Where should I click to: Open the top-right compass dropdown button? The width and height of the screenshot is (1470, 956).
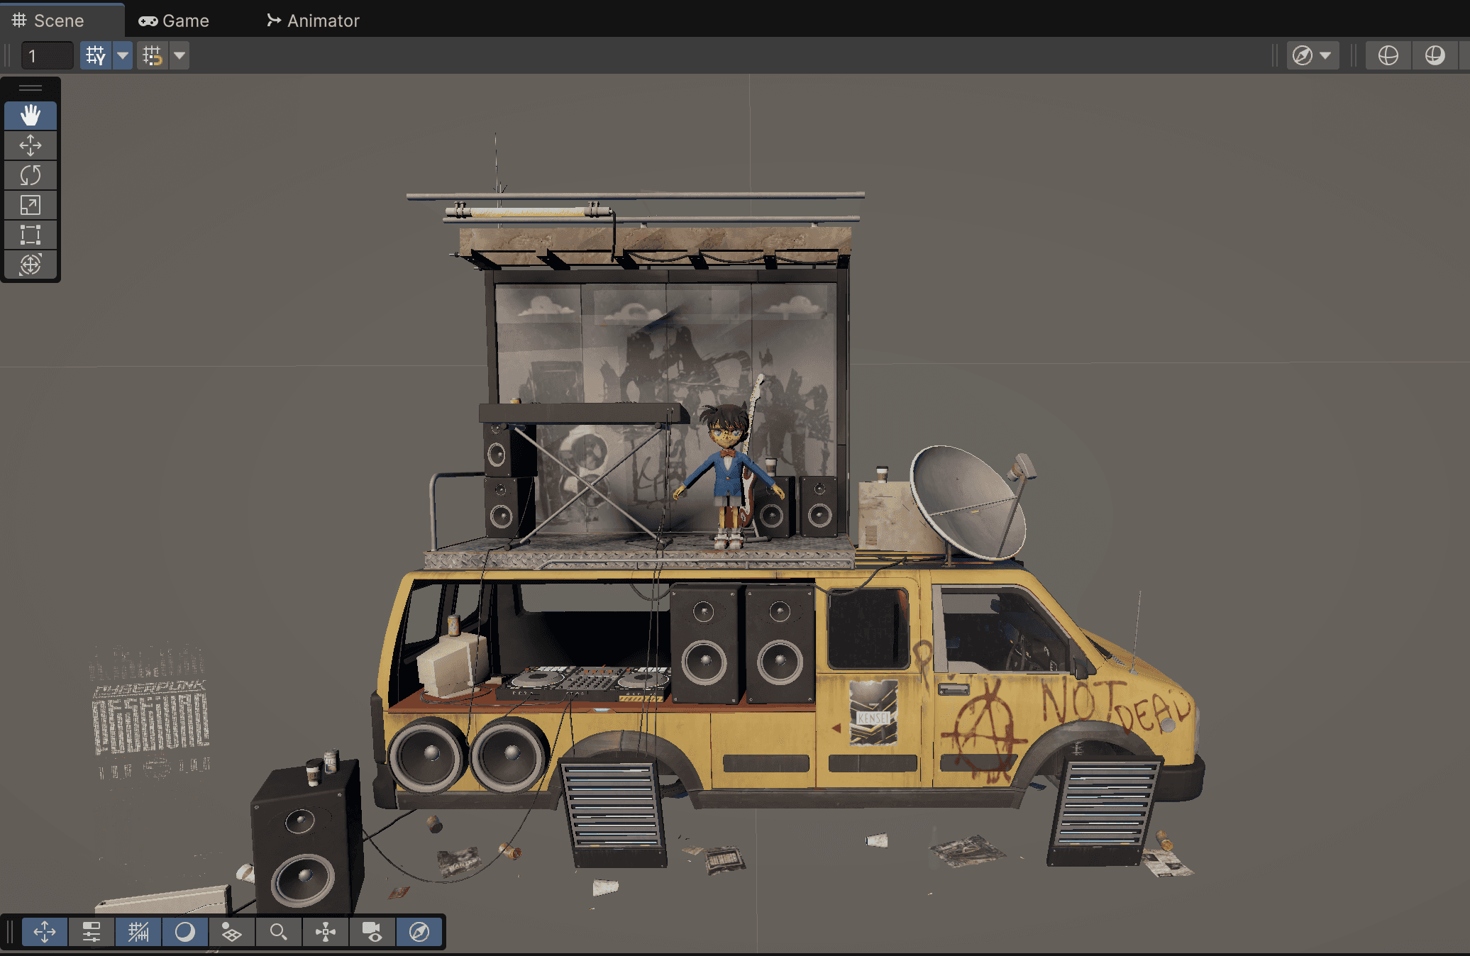[1312, 55]
